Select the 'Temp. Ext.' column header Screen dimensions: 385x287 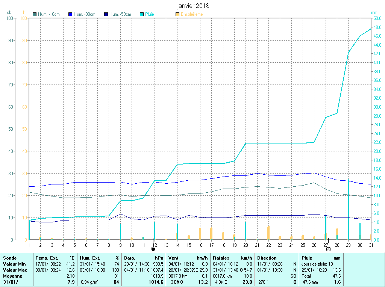(x=47, y=258)
